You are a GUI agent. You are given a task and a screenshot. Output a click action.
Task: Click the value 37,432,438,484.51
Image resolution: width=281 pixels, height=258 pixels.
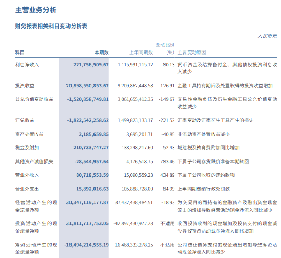pyautogui.click(x=134, y=203)
